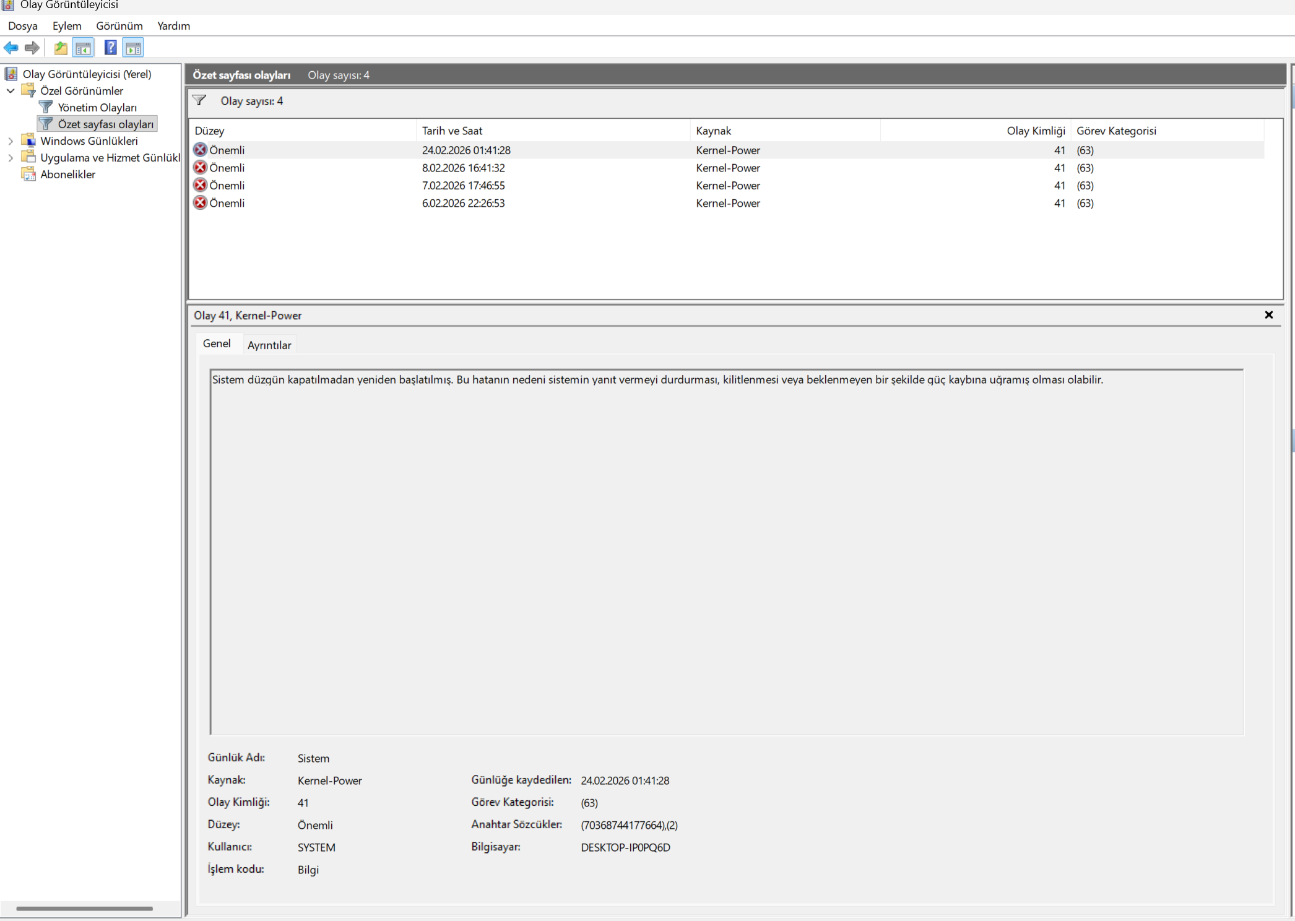Click the Günlük Adı value Sistem
The width and height of the screenshot is (1295, 921).
click(313, 758)
